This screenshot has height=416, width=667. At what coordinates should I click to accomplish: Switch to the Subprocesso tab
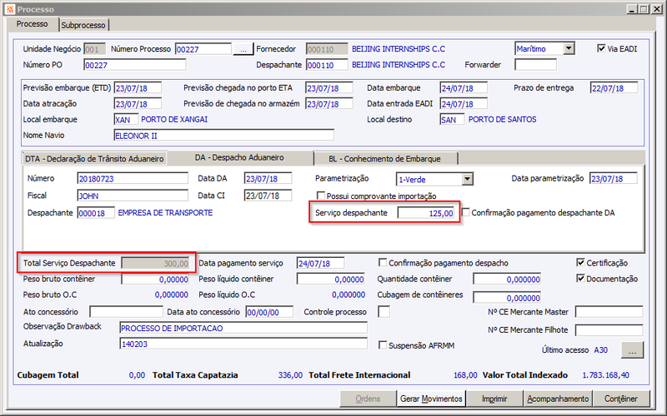point(83,25)
